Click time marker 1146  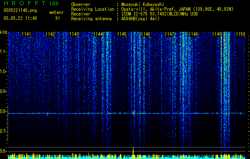pyautogui.click(x=146, y=34)
